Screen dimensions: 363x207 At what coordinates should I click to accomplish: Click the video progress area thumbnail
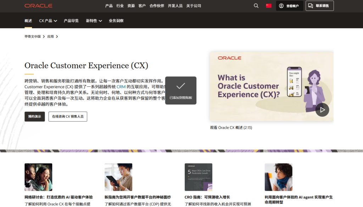coord(271,86)
